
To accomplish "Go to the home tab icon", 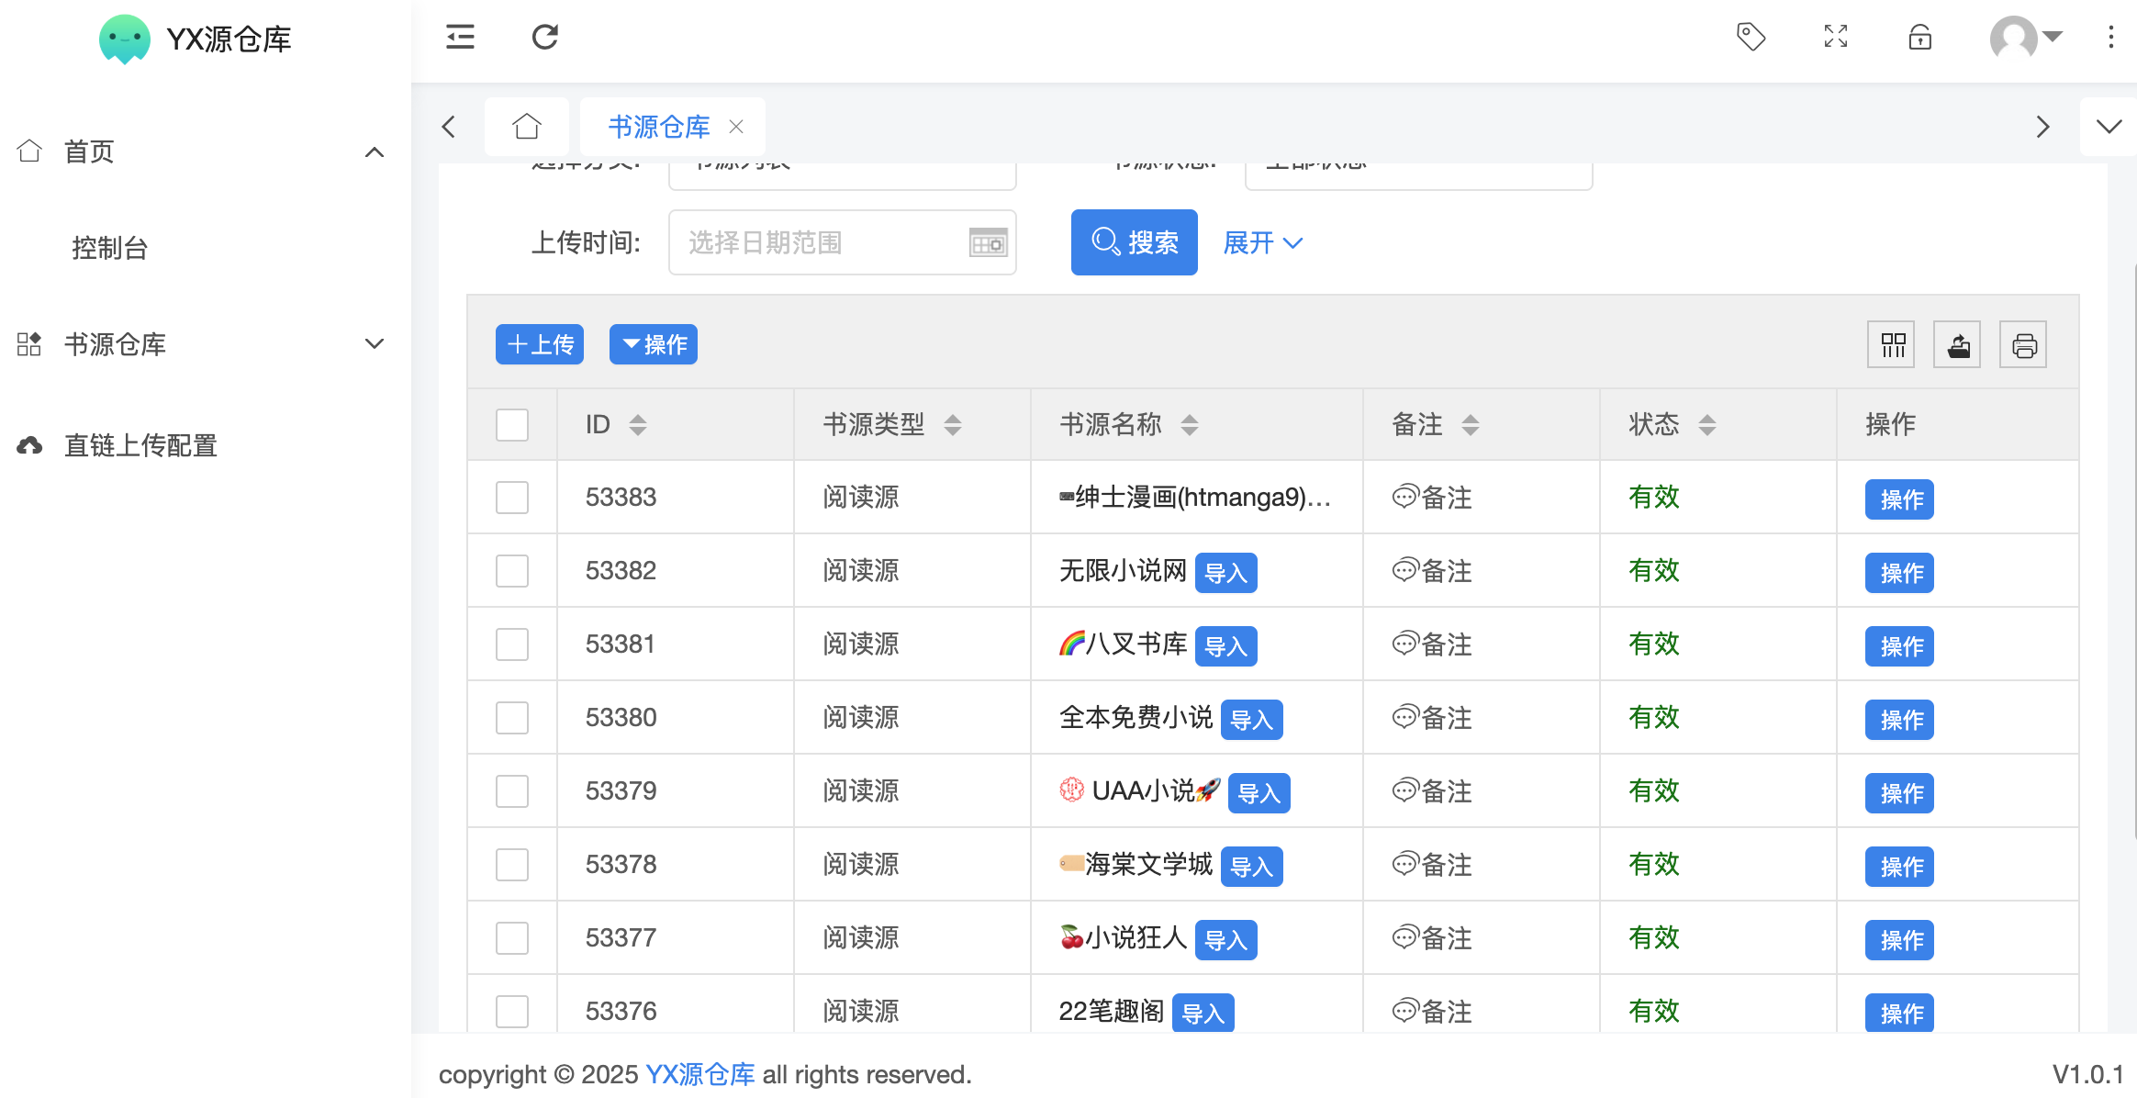I will point(527,126).
